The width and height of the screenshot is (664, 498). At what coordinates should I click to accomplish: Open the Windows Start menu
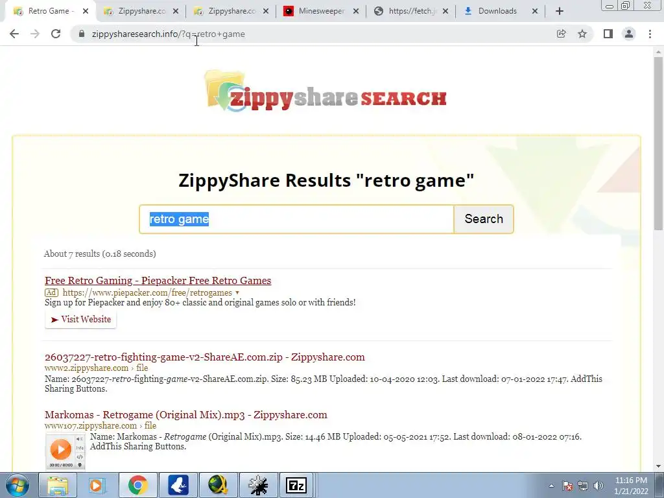pos(17,485)
